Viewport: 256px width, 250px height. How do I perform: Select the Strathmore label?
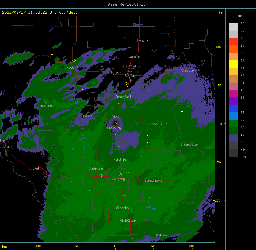153,181
